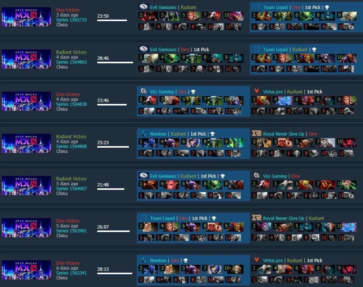Image resolution: width=363 pixels, height=287 pixels.
Task: Click the trophy icon beside Team Liquid Dire 1st Pick in Series 1565710
Action: pos(327,8)
